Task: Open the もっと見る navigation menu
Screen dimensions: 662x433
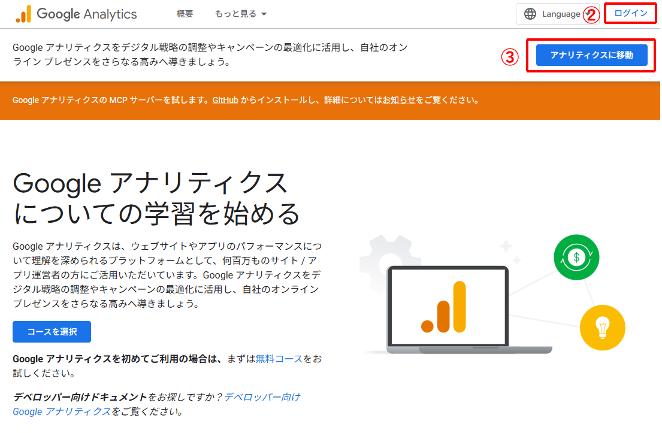Action: pos(235,14)
